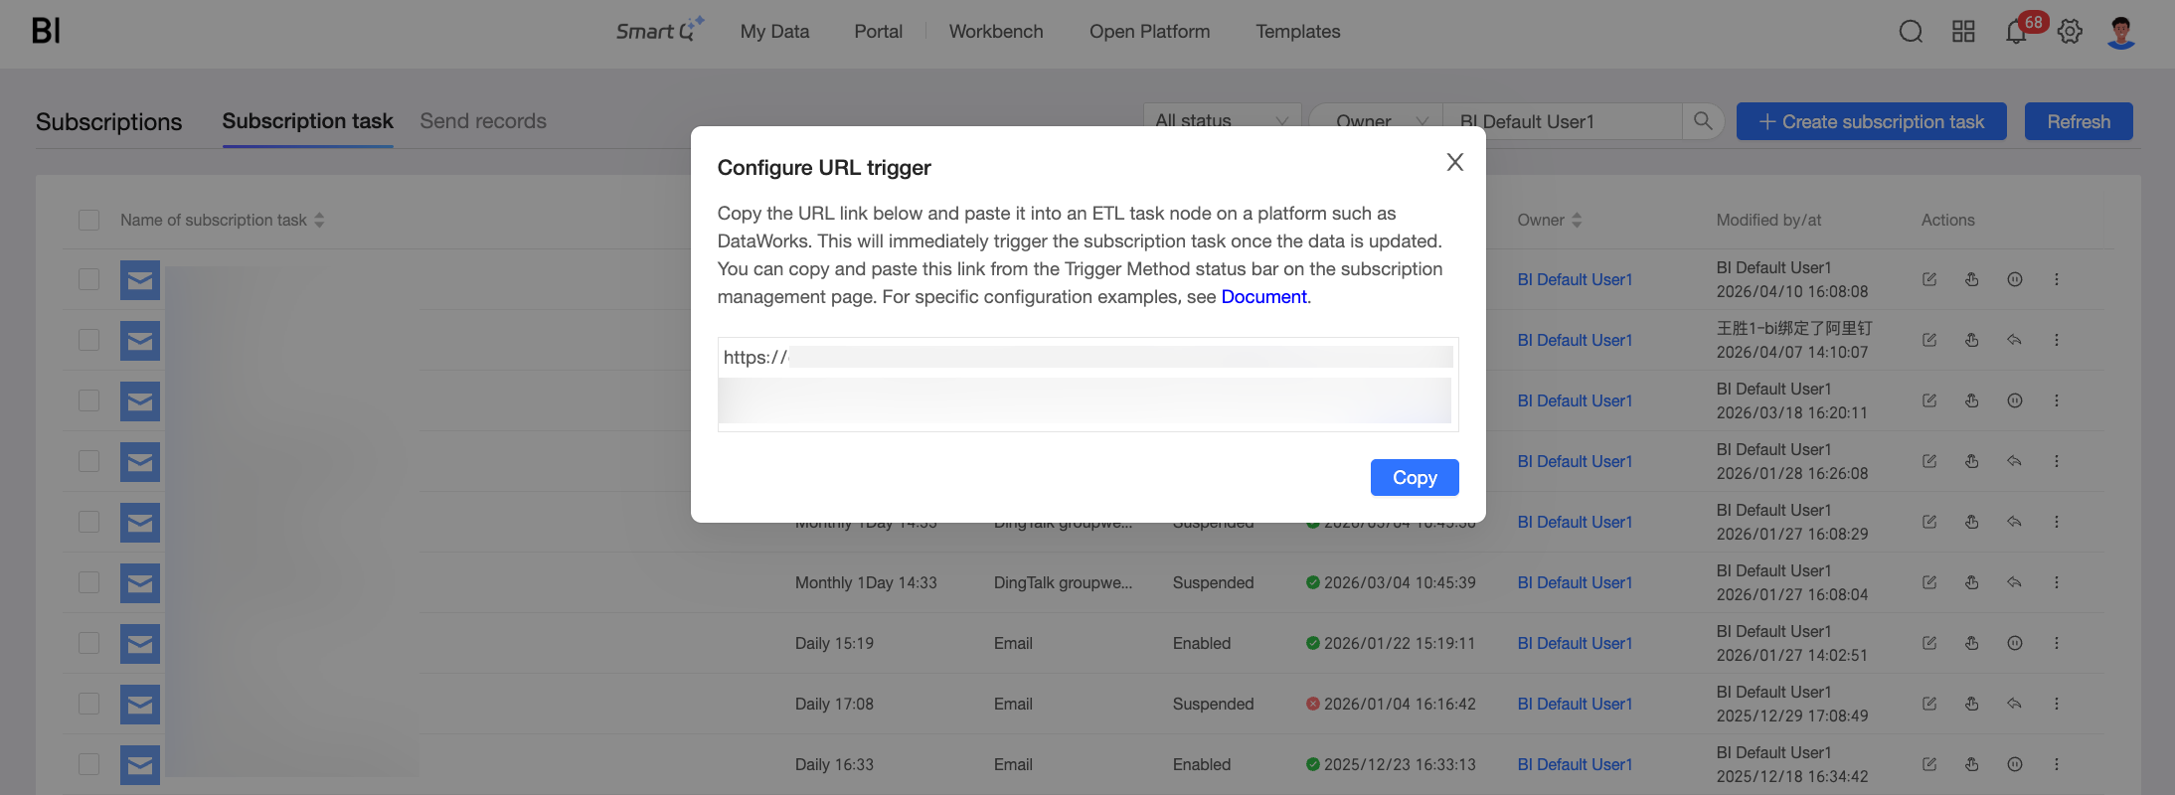
Task: Open the Workbench menu
Action: (996, 32)
